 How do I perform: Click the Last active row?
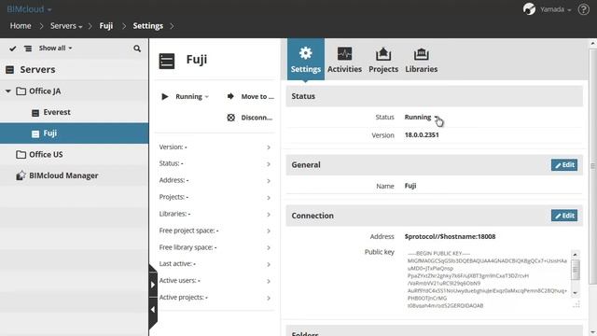pos(215,263)
